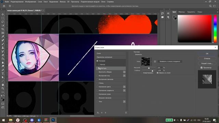Open the Edit Toolbar three-dots icon
219x123 pixels.
(x=3, y=92)
